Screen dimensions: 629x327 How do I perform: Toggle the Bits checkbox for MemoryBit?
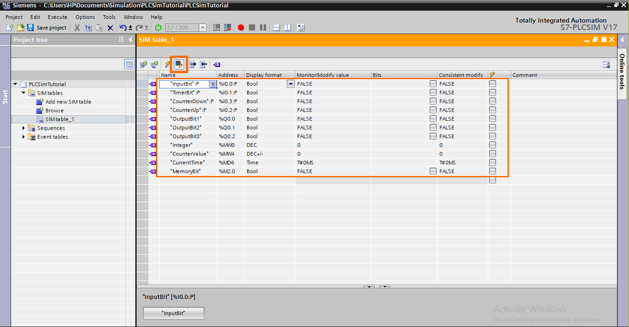point(433,171)
